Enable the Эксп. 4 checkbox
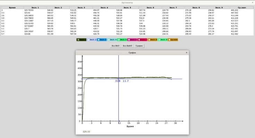This screenshot has height=138, width=255. (109, 40)
